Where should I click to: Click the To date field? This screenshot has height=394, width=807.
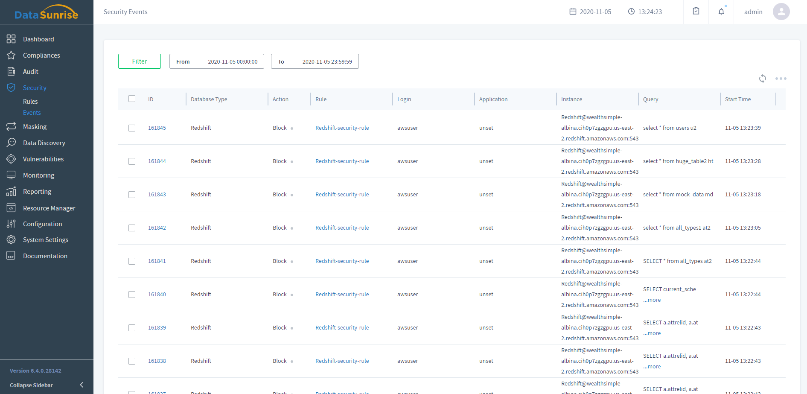[315, 61]
